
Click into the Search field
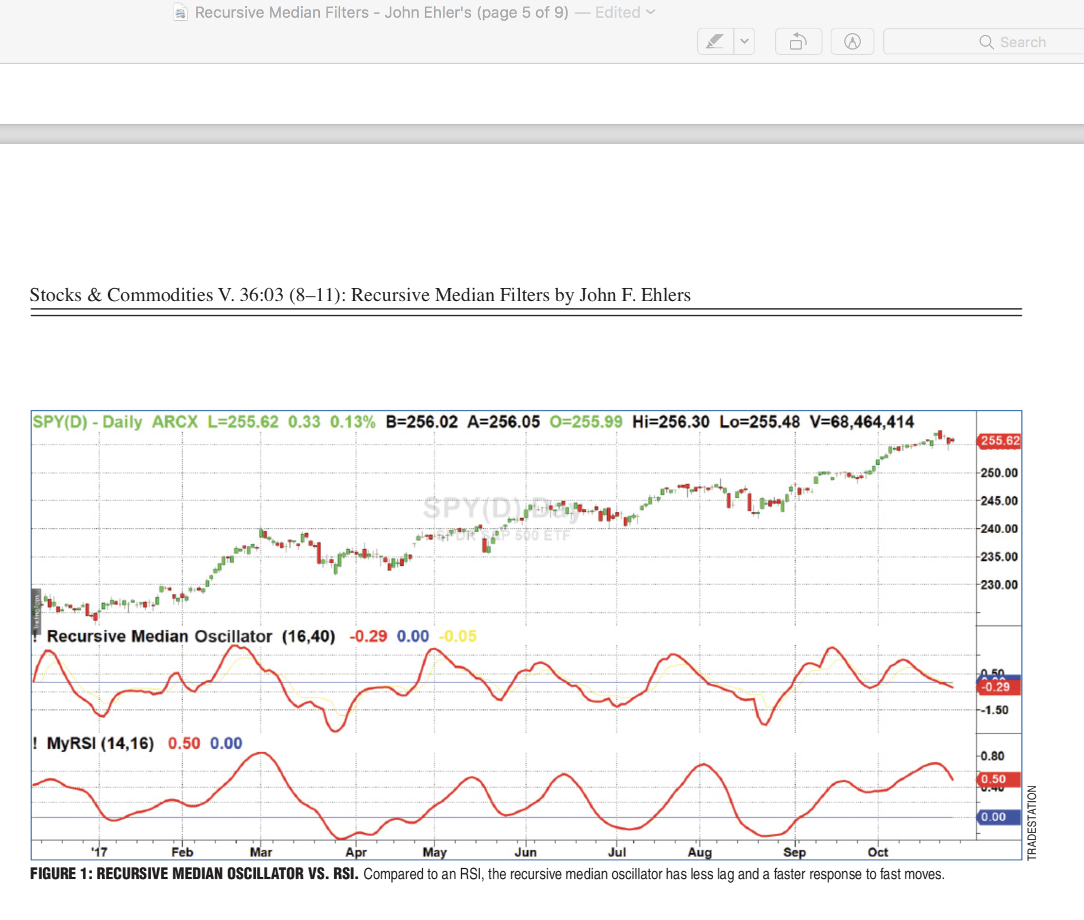point(984,41)
